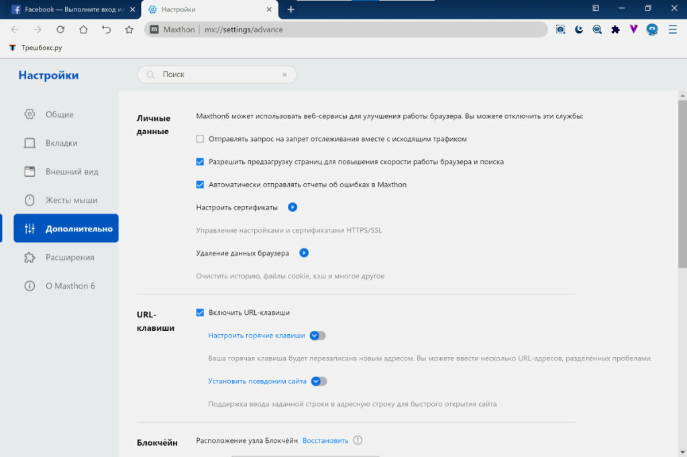Click the undo closed tab icon
The width and height of the screenshot is (687, 457).
click(x=106, y=30)
